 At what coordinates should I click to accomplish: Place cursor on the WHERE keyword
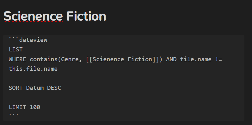17,59
